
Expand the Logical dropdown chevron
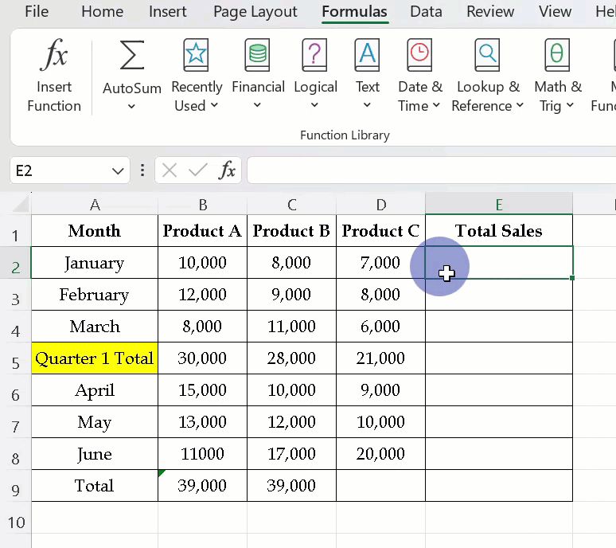click(314, 105)
